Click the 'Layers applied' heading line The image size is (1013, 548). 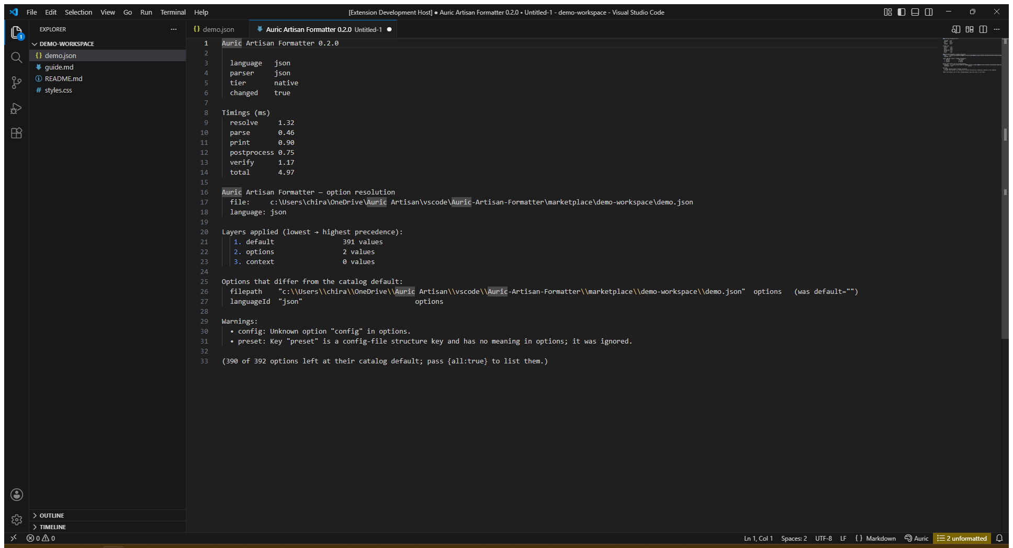click(x=312, y=232)
